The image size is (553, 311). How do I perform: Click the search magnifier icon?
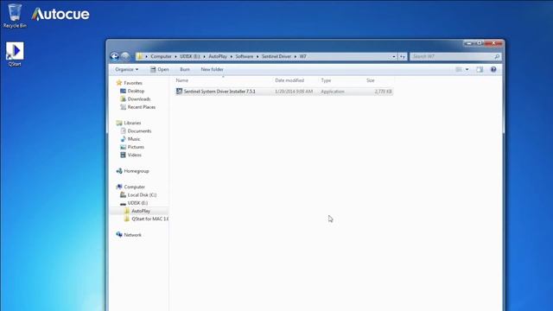[x=497, y=56]
